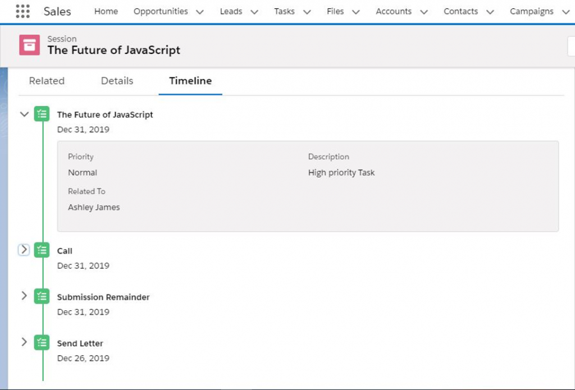Viewport: 575px width, 390px height.
Task: Click the Ashley James related record
Action: tap(94, 207)
